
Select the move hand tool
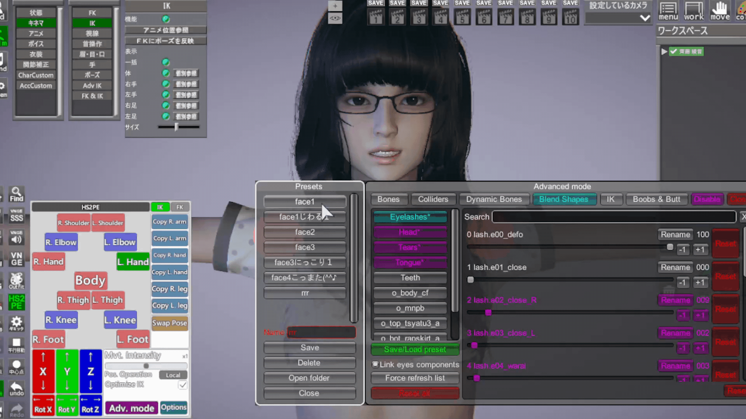pyautogui.click(x=720, y=11)
